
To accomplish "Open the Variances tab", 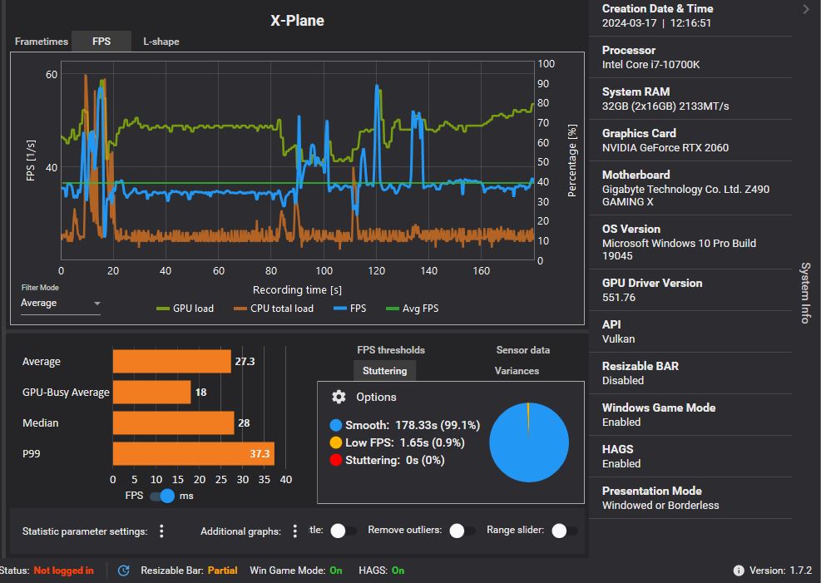I will click(517, 371).
